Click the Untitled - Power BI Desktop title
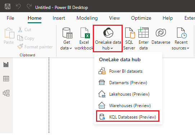This screenshot has width=195, height=135. 62,8
